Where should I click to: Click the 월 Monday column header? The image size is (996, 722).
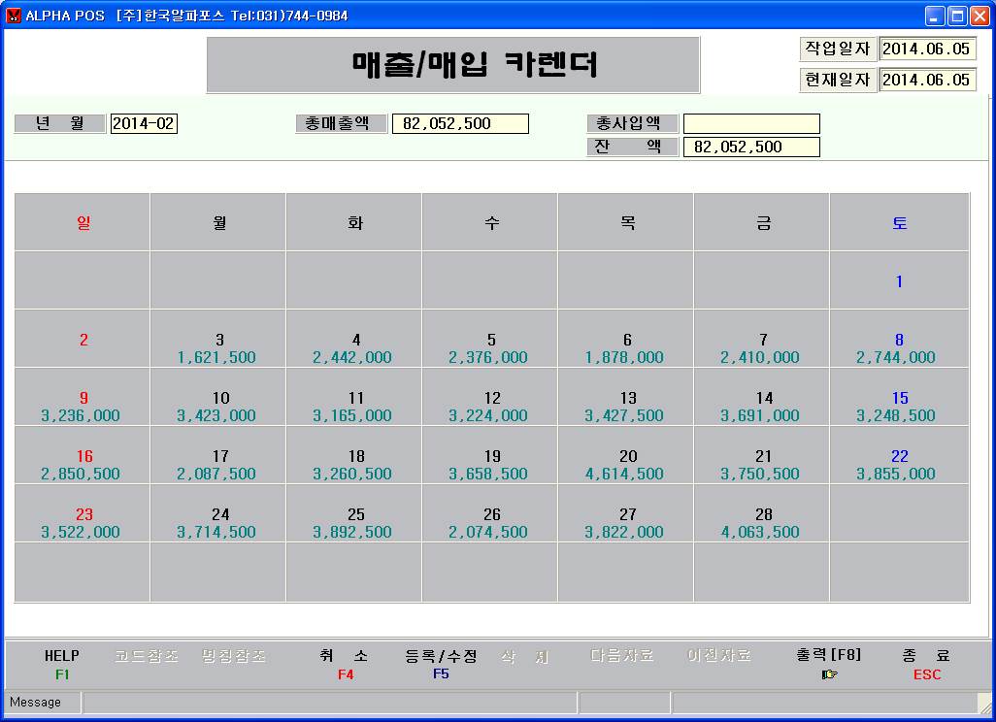click(217, 222)
